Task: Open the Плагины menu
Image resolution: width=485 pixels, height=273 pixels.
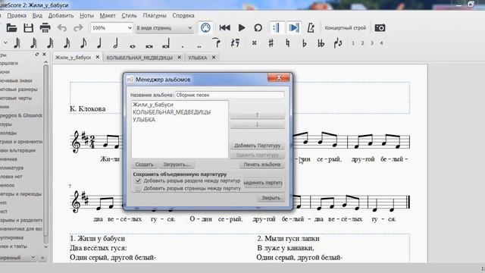Action: (155, 15)
